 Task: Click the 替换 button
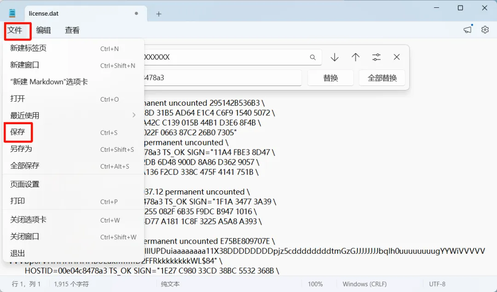tap(330, 78)
